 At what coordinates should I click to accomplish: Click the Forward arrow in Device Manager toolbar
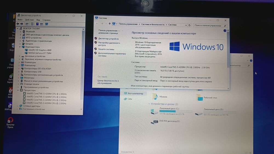22,24
